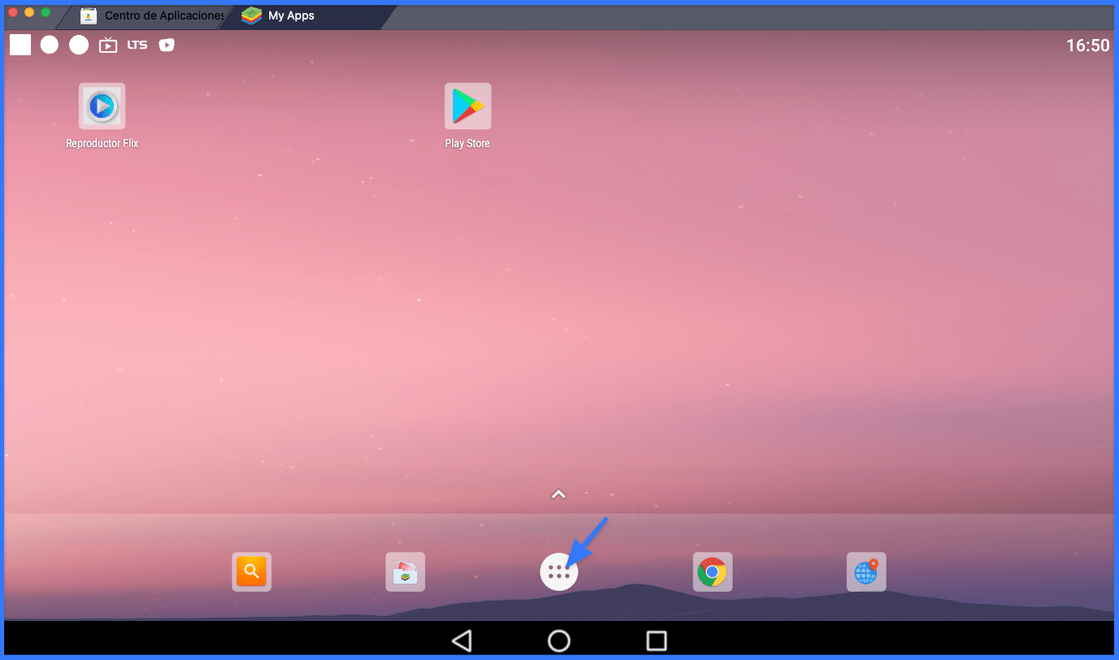The width and height of the screenshot is (1119, 660).
Task: Click the clock showing 16:50
Action: click(x=1087, y=46)
